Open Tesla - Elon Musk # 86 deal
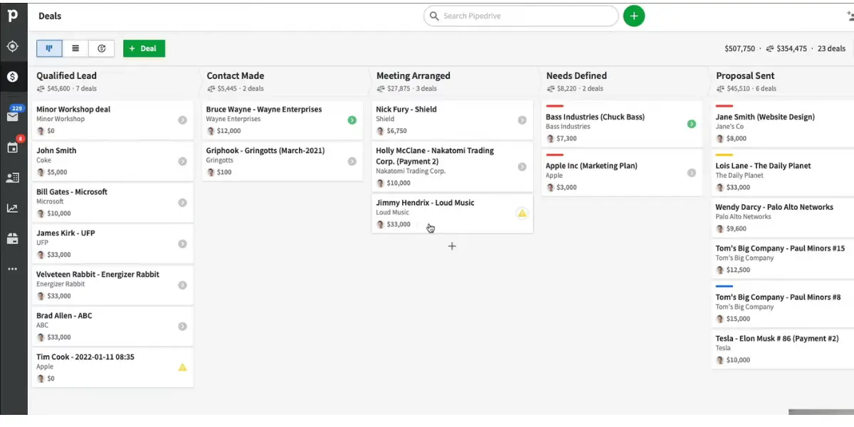Viewport: 854px width, 427px height. click(x=777, y=339)
